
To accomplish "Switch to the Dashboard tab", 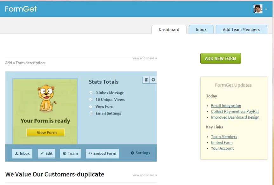I will 169,29.
